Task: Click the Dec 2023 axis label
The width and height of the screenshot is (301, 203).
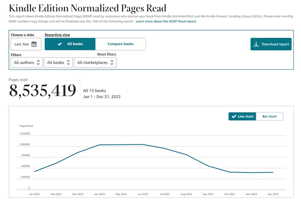Action: click(273, 194)
